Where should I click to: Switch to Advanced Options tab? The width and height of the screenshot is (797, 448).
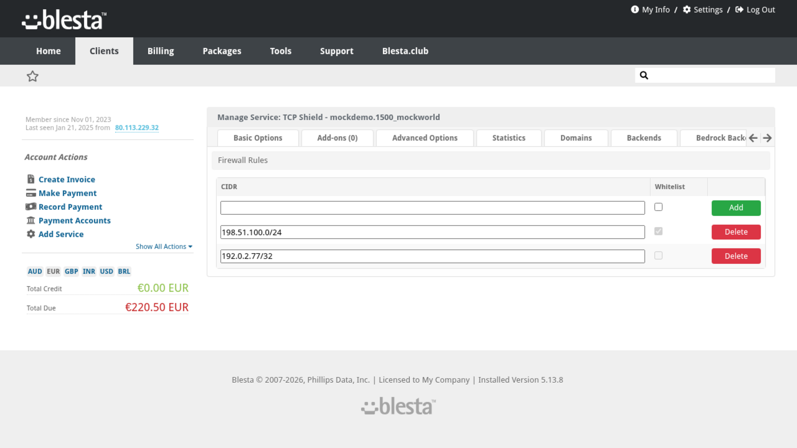click(425, 138)
